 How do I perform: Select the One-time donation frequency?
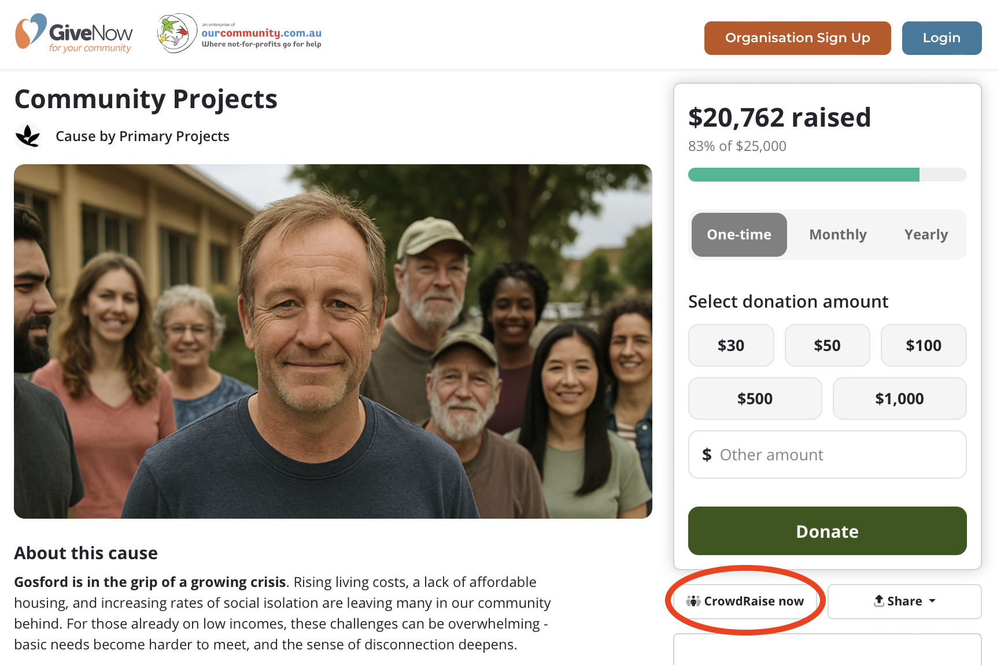click(x=738, y=235)
